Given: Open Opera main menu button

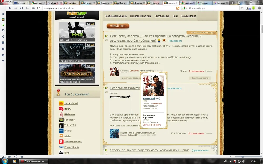Looking at the screenshot, I should [x=6, y=2].
